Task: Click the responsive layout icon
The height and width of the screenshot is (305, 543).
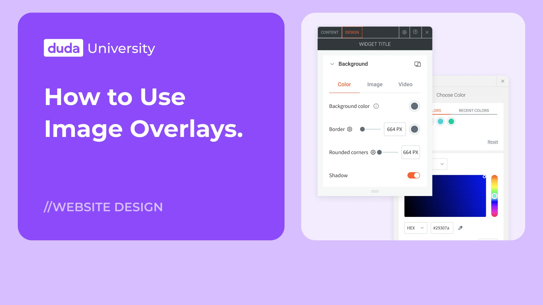Action: 417,64
